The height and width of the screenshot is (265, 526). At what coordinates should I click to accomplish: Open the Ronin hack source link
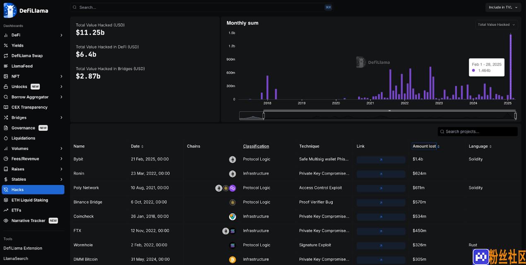pos(381,174)
